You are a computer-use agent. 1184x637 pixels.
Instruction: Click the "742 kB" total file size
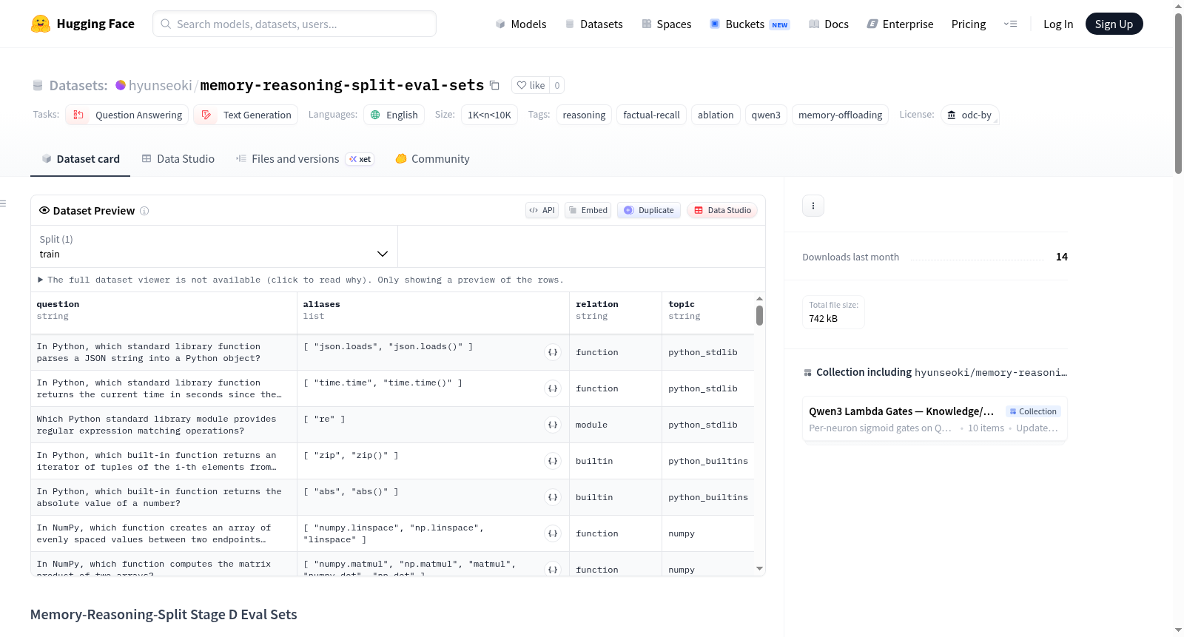(x=823, y=318)
